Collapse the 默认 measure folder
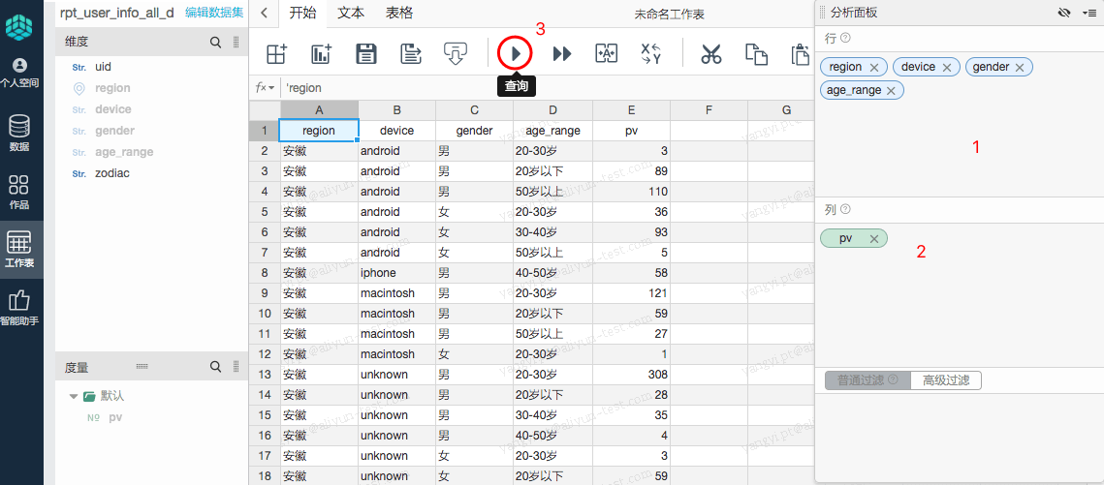Image resolution: width=1104 pixels, height=485 pixels. (74, 397)
